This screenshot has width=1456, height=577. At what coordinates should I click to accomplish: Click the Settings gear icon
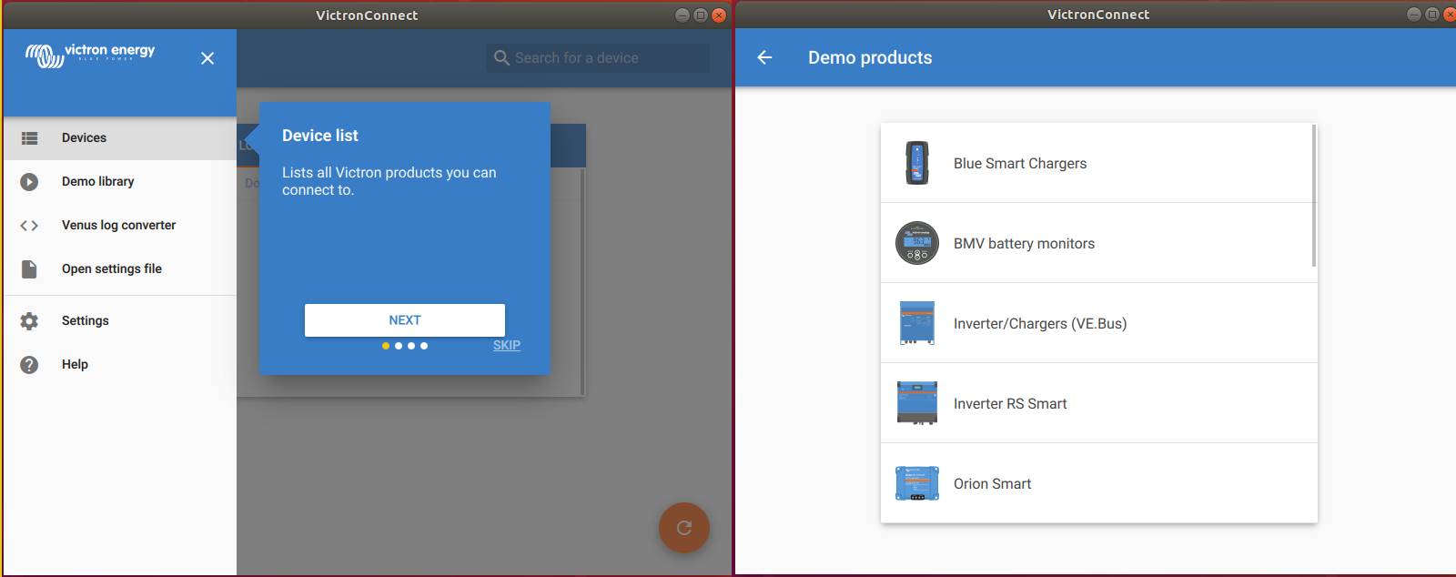point(29,321)
